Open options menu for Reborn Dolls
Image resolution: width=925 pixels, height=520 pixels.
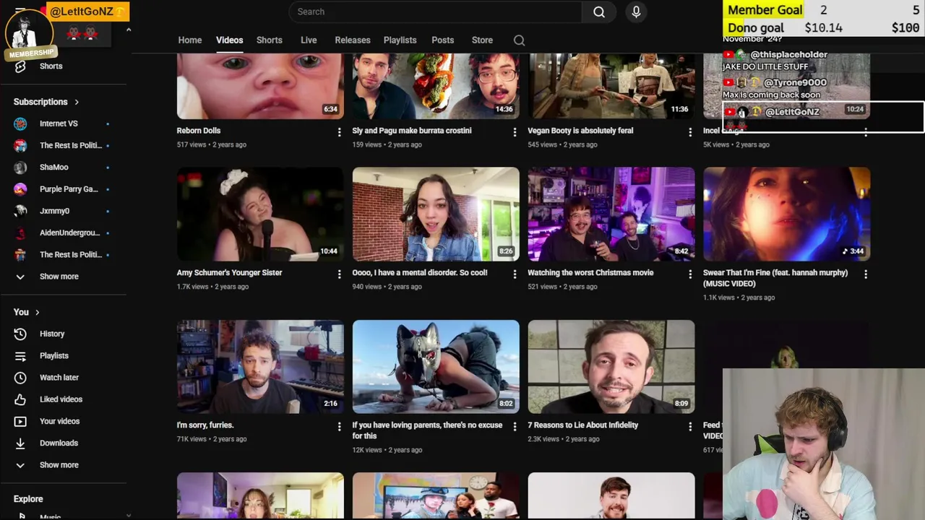(339, 132)
